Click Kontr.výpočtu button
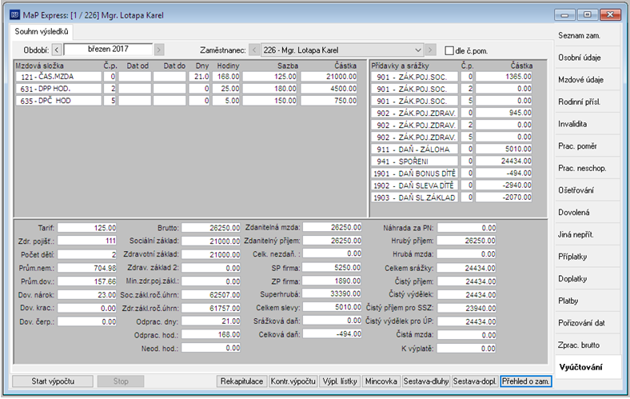This screenshot has height=399, width=630. [293, 381]
